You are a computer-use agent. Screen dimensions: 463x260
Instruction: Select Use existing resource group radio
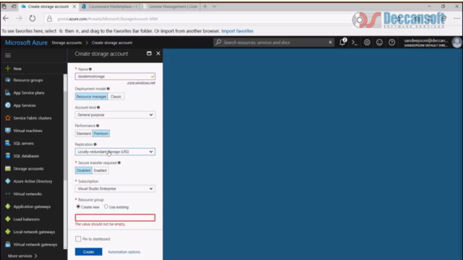(x=106, y=207)
